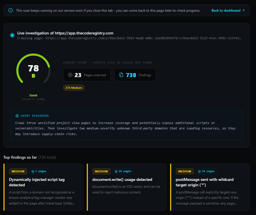Click the Top findings so far heading
The height and width of the screenshot is (215, 256).
20,158
